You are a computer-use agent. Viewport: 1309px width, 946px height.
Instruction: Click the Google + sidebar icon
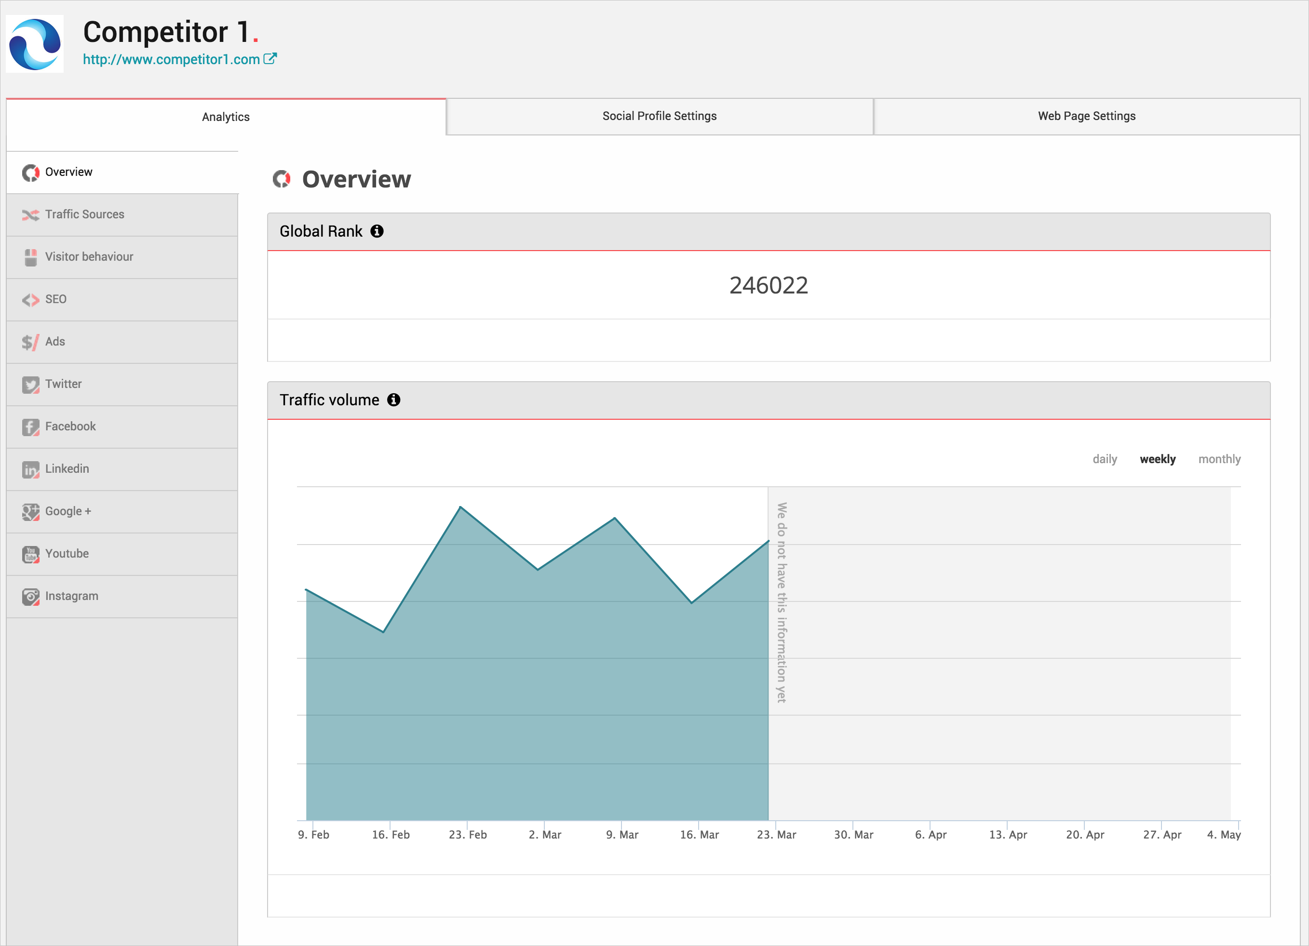[30, 512]
